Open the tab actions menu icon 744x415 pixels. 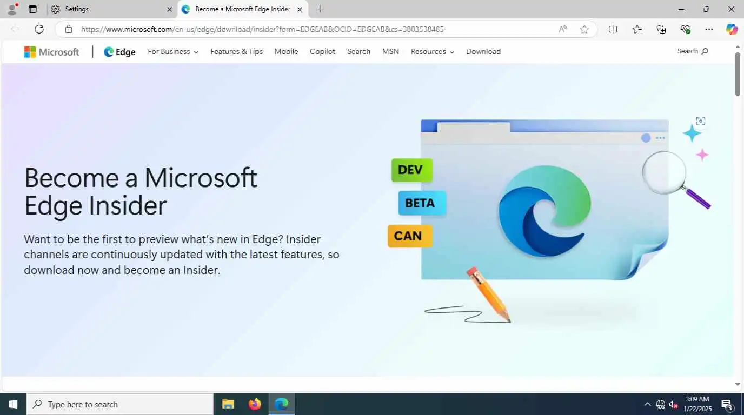pos(32,9)
